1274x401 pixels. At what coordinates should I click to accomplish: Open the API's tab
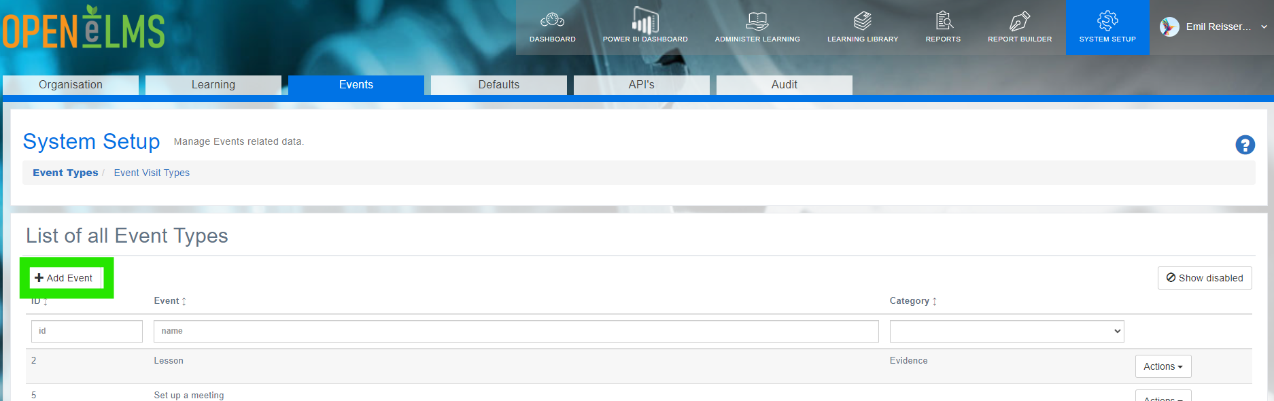tap(642, 85)
